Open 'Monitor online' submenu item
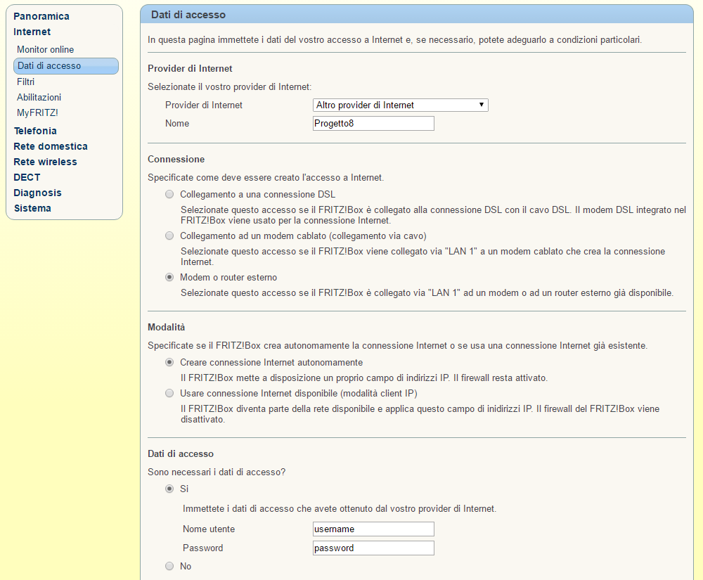703x580 pixels. (46, 50)
